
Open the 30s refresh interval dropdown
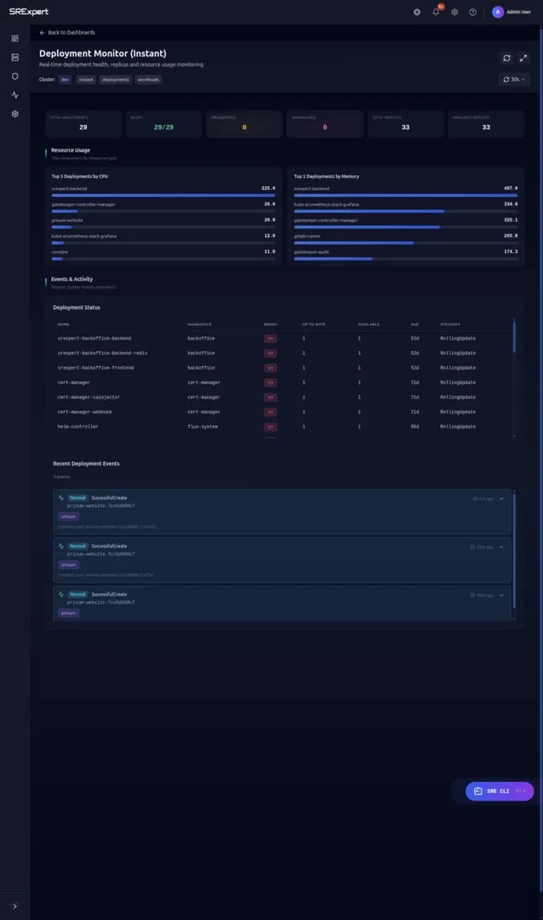[x=514, y=79]
